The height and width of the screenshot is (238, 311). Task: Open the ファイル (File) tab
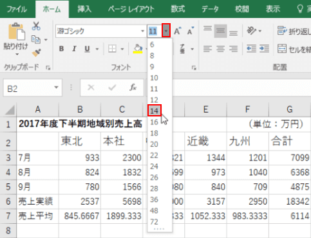pyautogui.click(x=17, y=9)
